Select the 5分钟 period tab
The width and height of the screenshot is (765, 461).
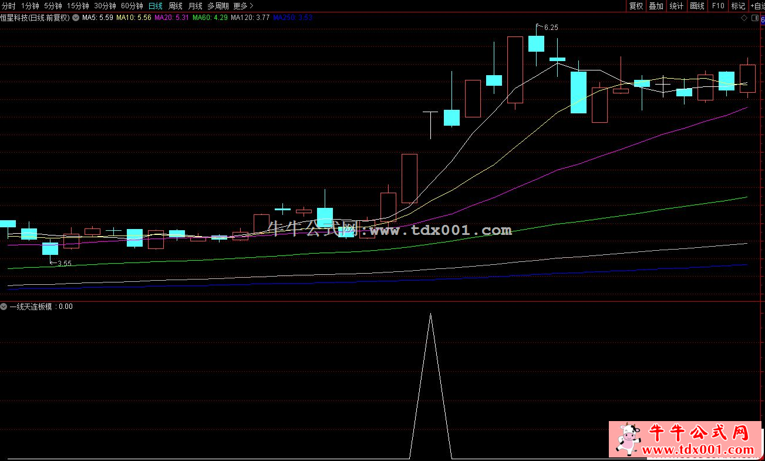[x=53, y=6]
